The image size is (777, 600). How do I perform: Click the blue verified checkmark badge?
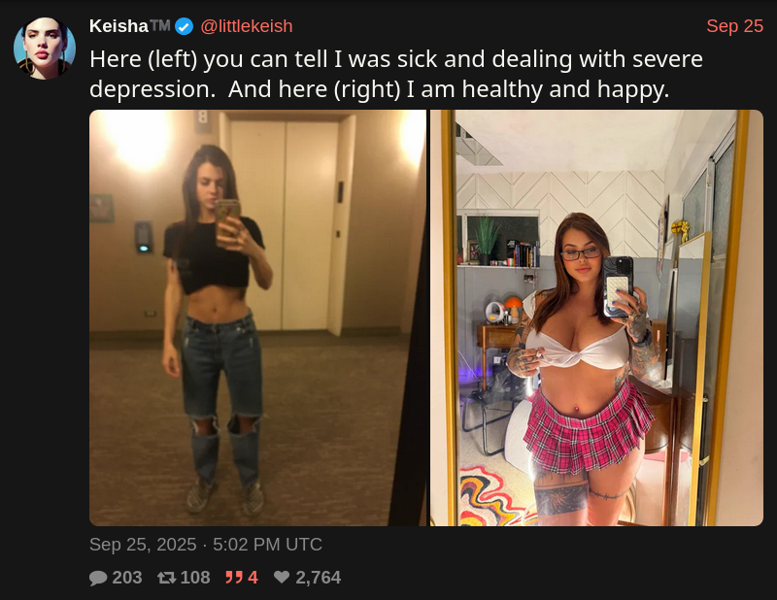tap(185, 26)
